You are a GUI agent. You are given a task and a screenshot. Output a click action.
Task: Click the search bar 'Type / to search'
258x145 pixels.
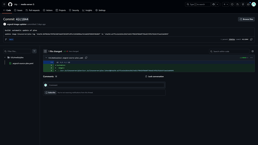198,4
